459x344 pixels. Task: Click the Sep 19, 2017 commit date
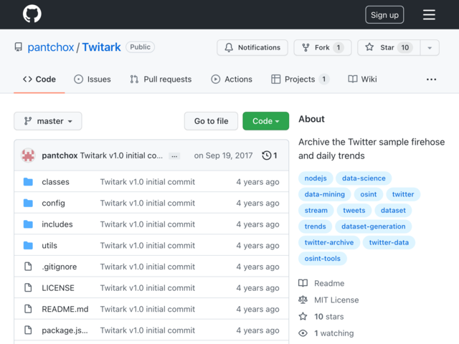tap(223, 156)
